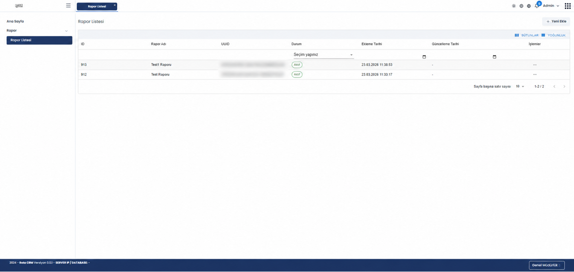Click the globe icon next to the sun icon
Screen dimensions: 574x272
click(x=521, y=6)
